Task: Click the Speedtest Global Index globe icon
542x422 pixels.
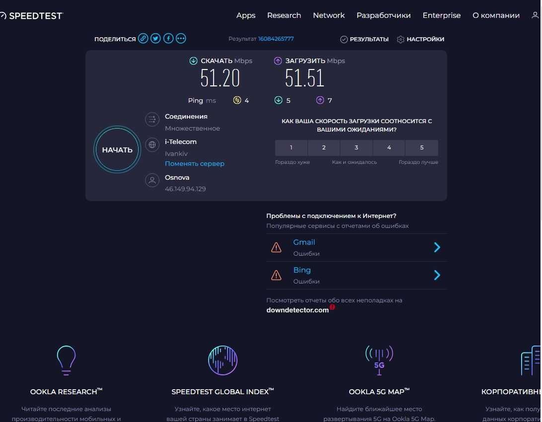Action: point(223,360)
